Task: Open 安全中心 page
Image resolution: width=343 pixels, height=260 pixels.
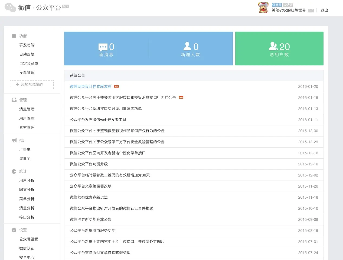Action: [x=27, y=258]
